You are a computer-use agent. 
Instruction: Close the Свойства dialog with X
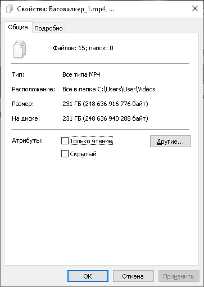pyautogui.click(x=195, y=8)
